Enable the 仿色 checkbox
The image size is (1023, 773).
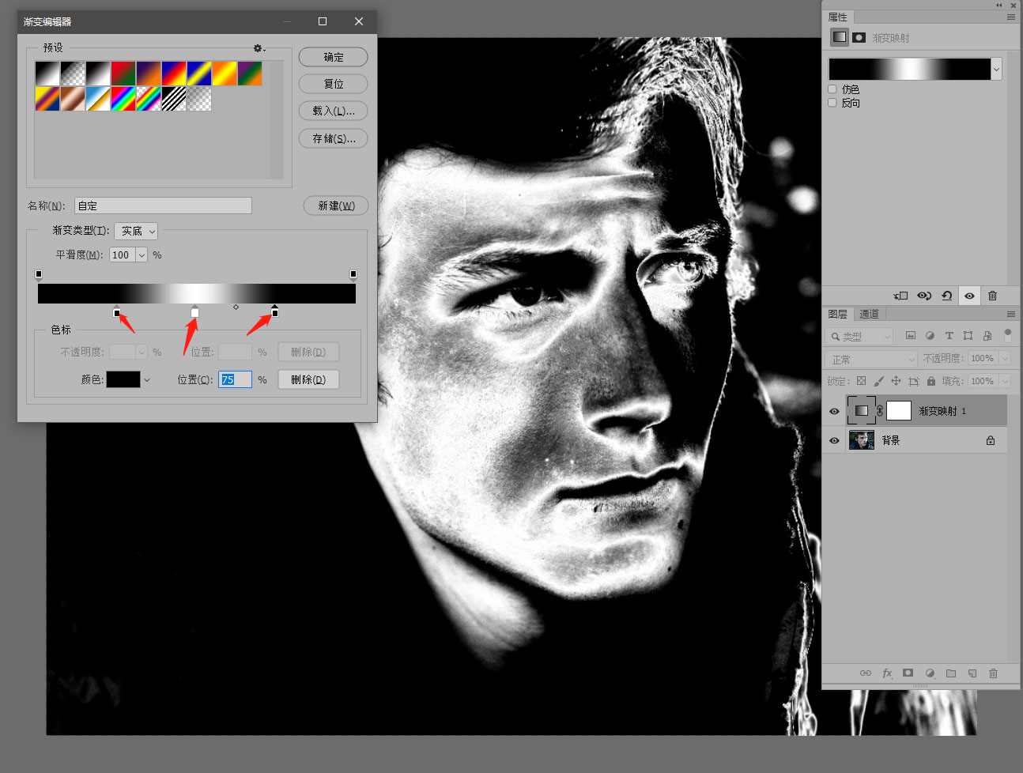pyautogui.click(x=832, y=89)
